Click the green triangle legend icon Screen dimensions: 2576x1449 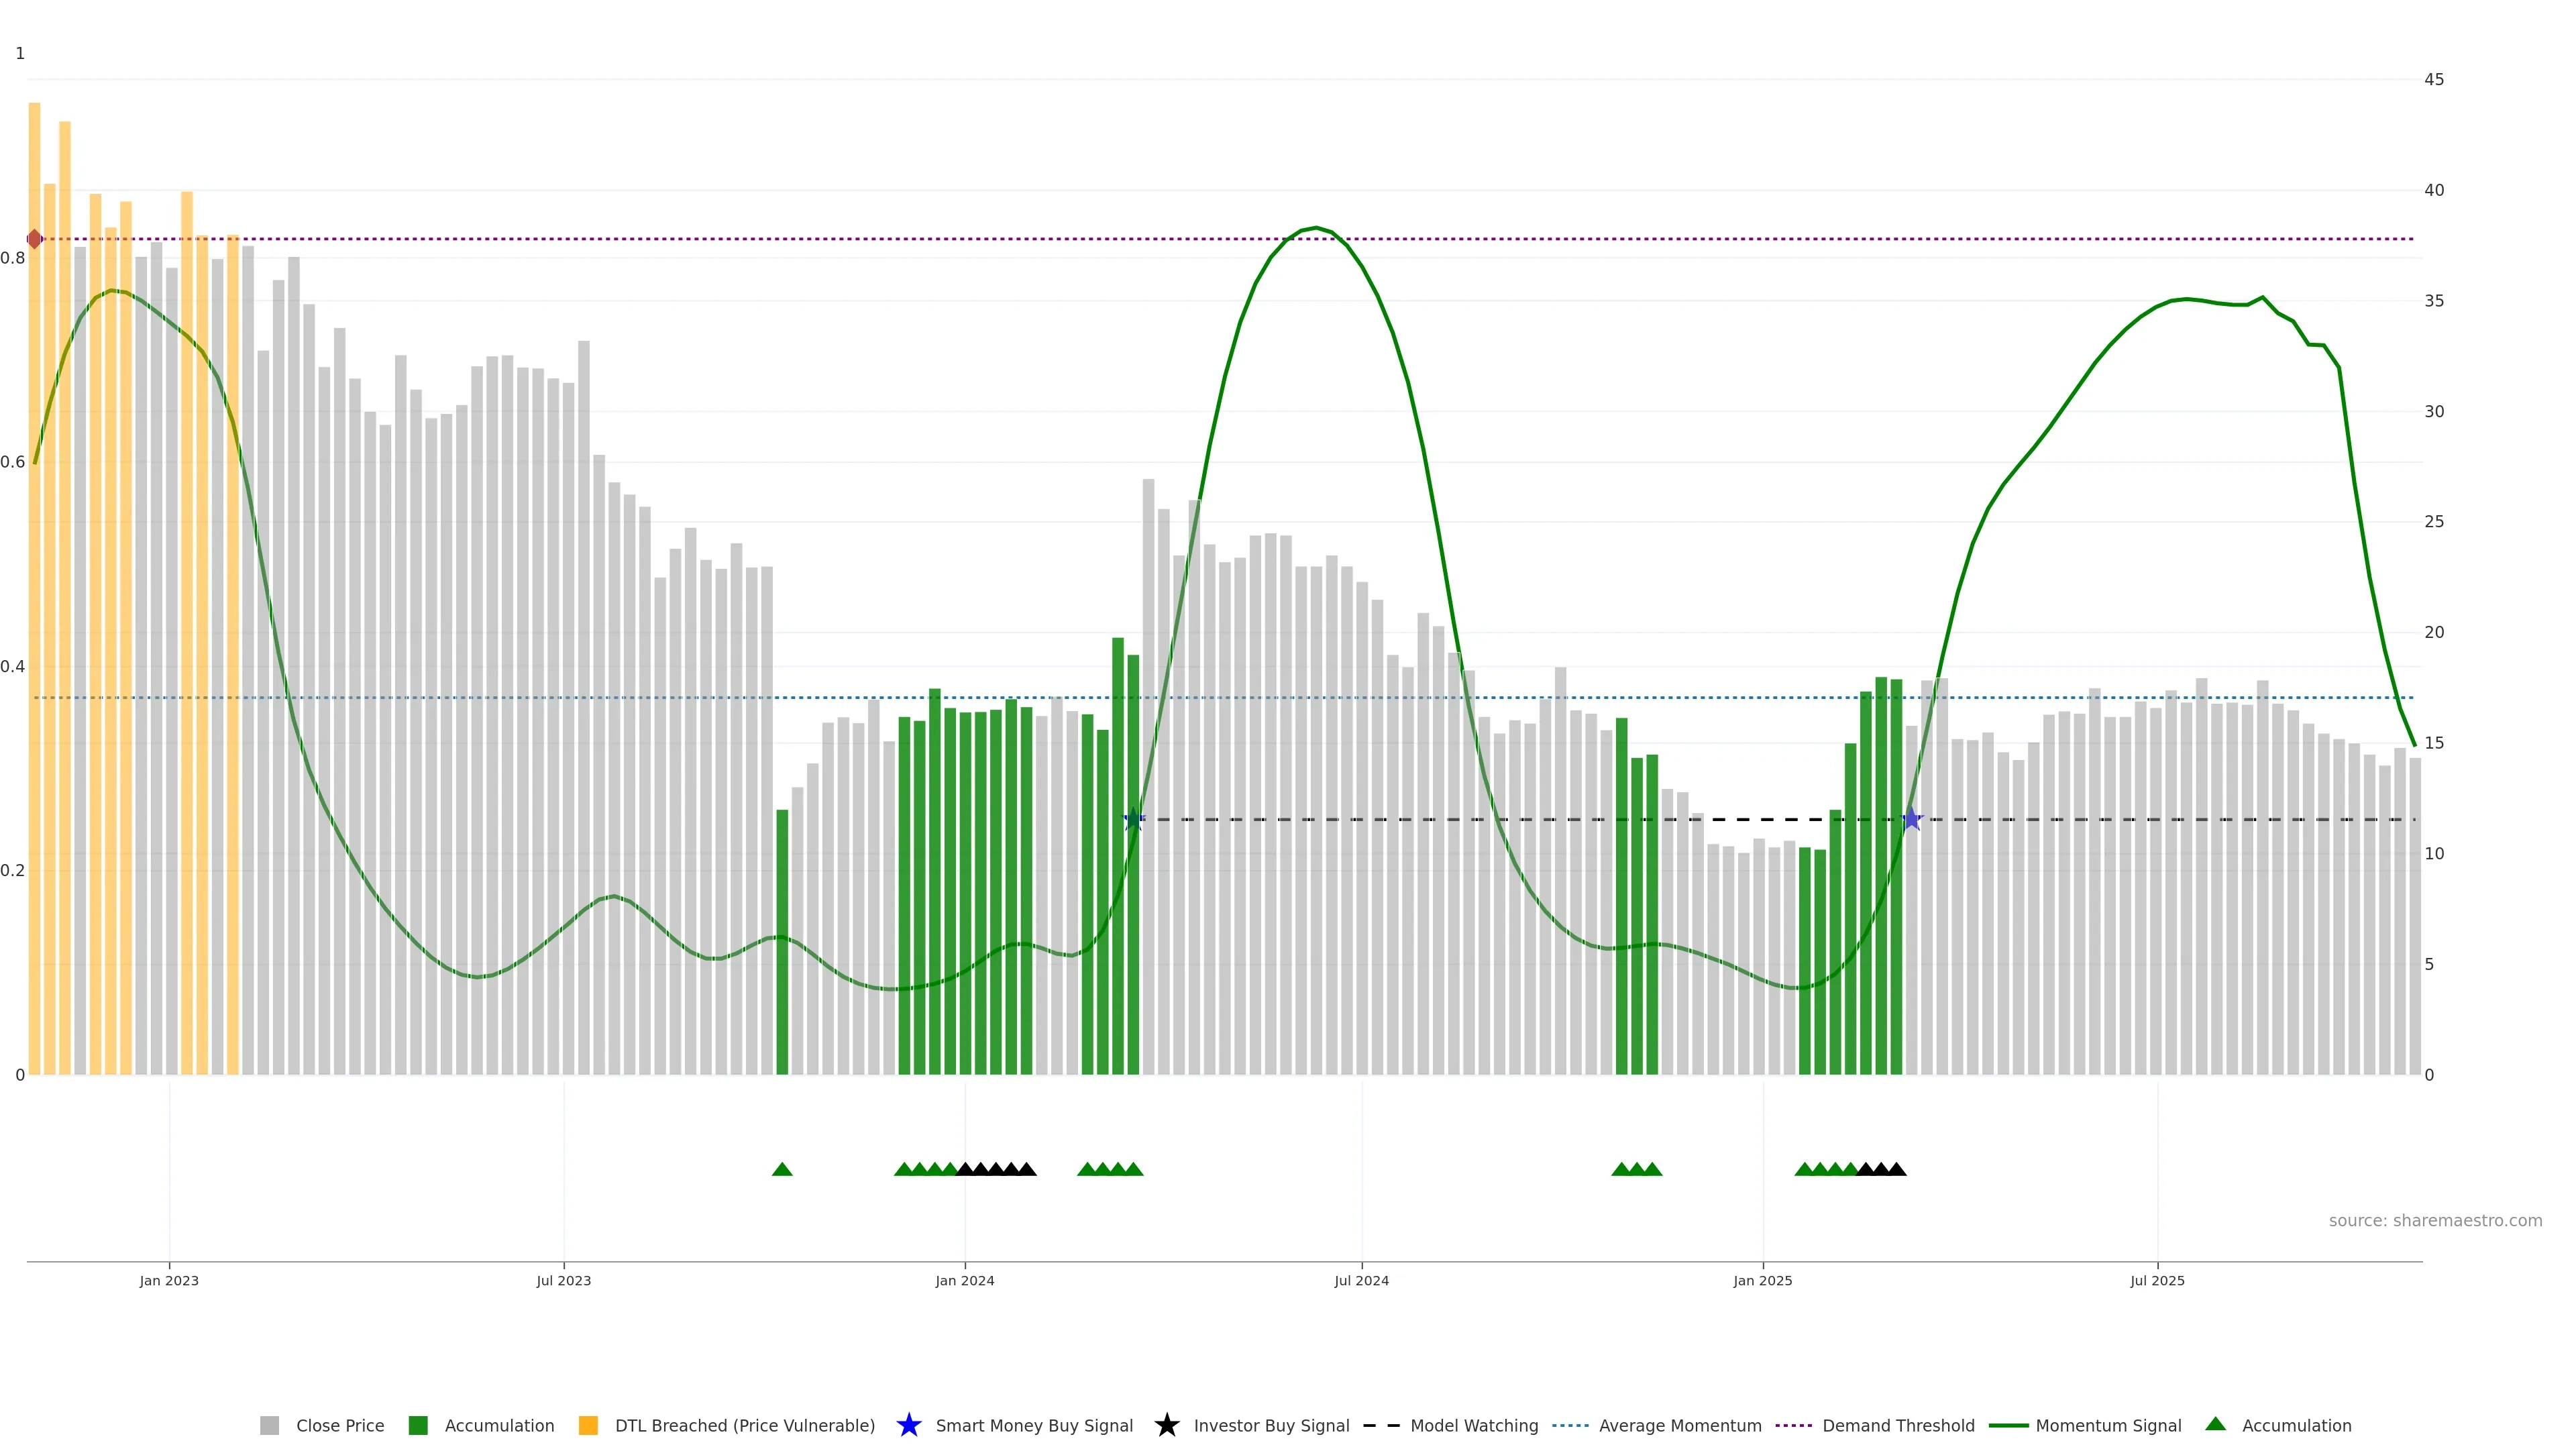[x=2216, y=1424]
